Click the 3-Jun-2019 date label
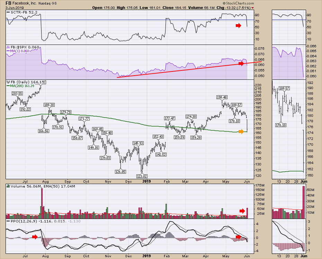 [x=15, y=8]
